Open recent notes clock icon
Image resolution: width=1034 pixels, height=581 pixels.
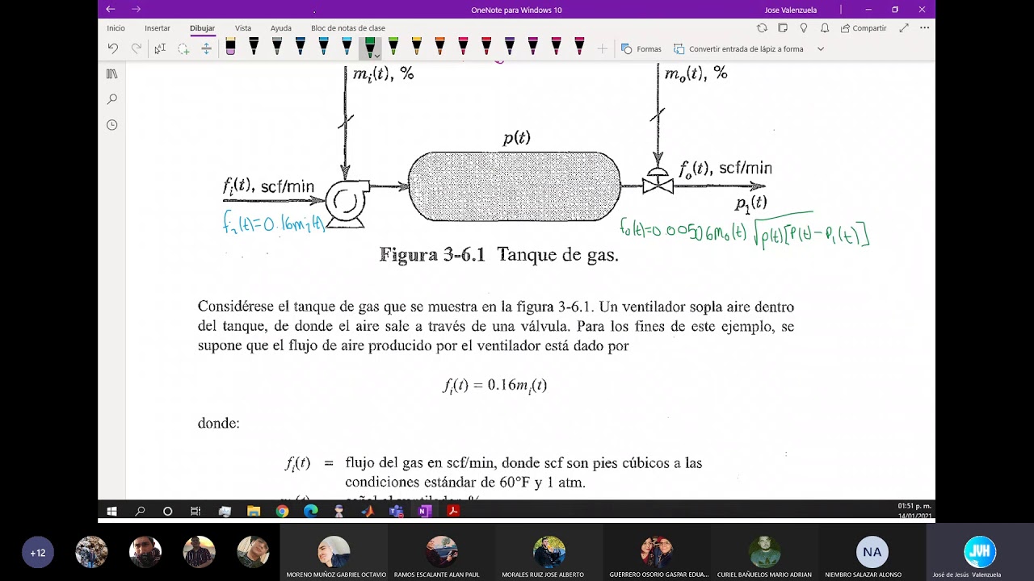pos(112,125)
